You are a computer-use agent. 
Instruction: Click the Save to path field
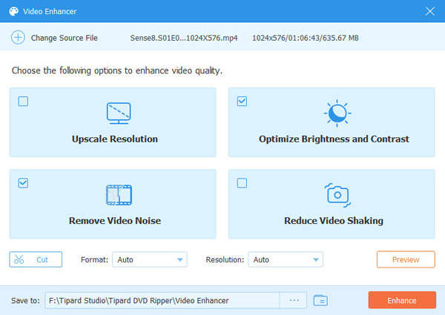162,300
